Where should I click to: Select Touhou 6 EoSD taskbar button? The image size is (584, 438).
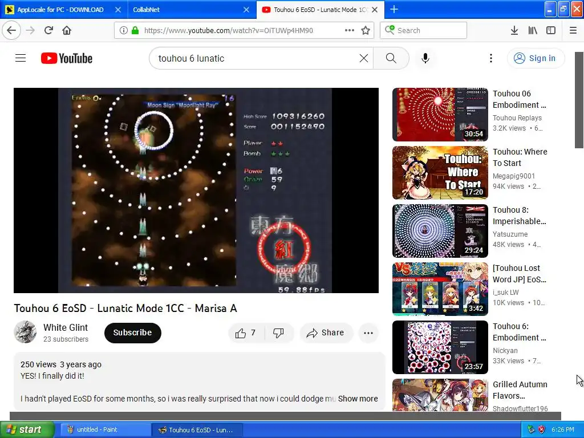tap(197, 430)
